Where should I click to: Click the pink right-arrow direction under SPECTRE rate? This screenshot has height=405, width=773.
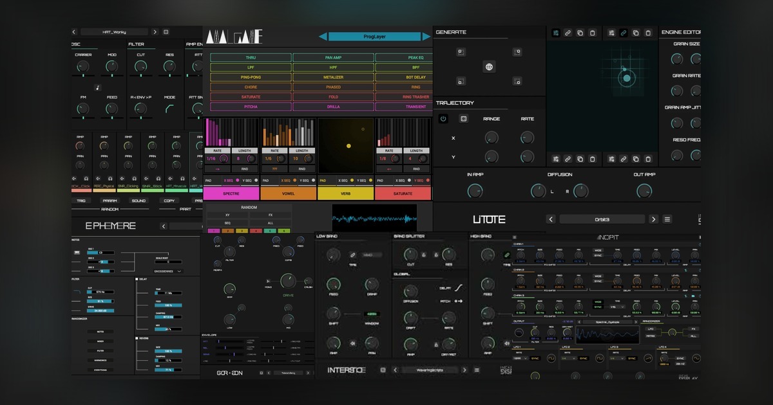217,170
